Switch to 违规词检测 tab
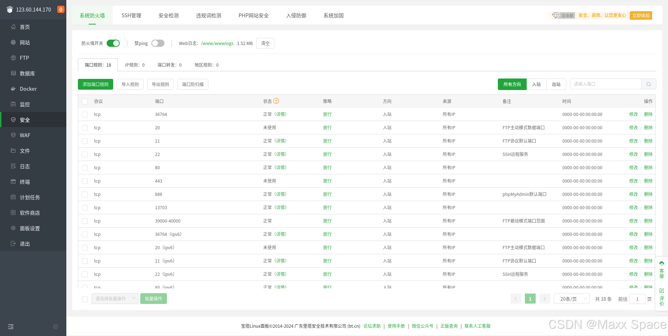The width and height of the screenshot is (668, 336). 209,15
